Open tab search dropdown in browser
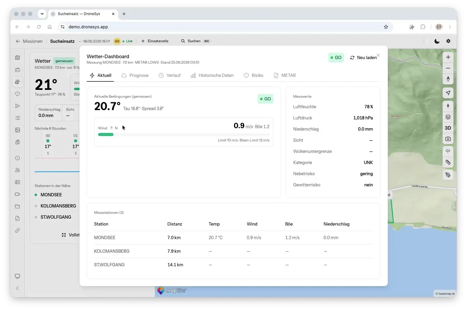This screenshot has width=467, height=310. pos(42,14)
